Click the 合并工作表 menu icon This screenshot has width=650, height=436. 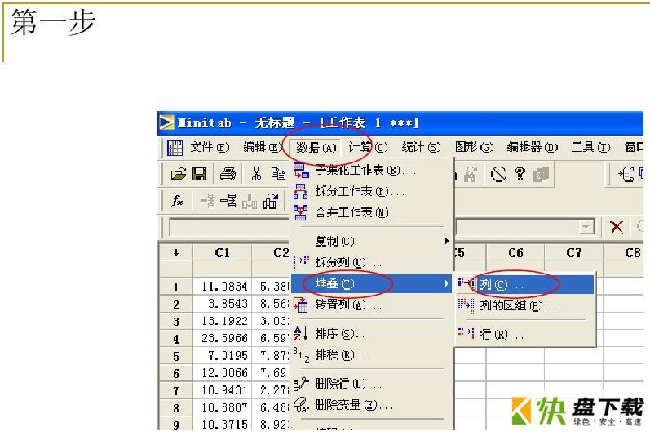301,212
